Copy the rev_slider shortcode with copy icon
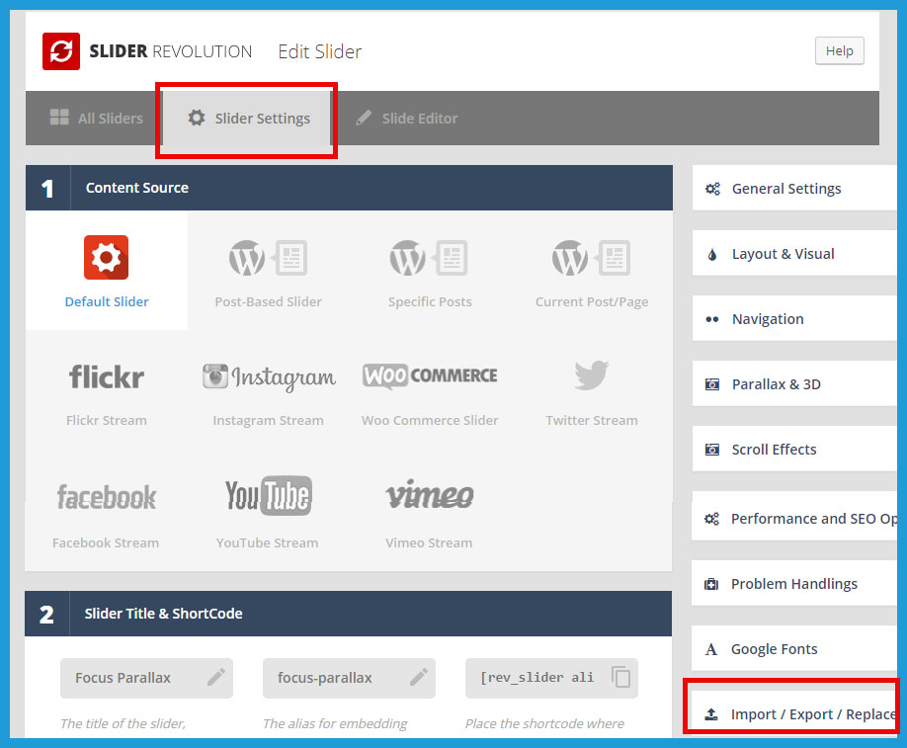 621,677
